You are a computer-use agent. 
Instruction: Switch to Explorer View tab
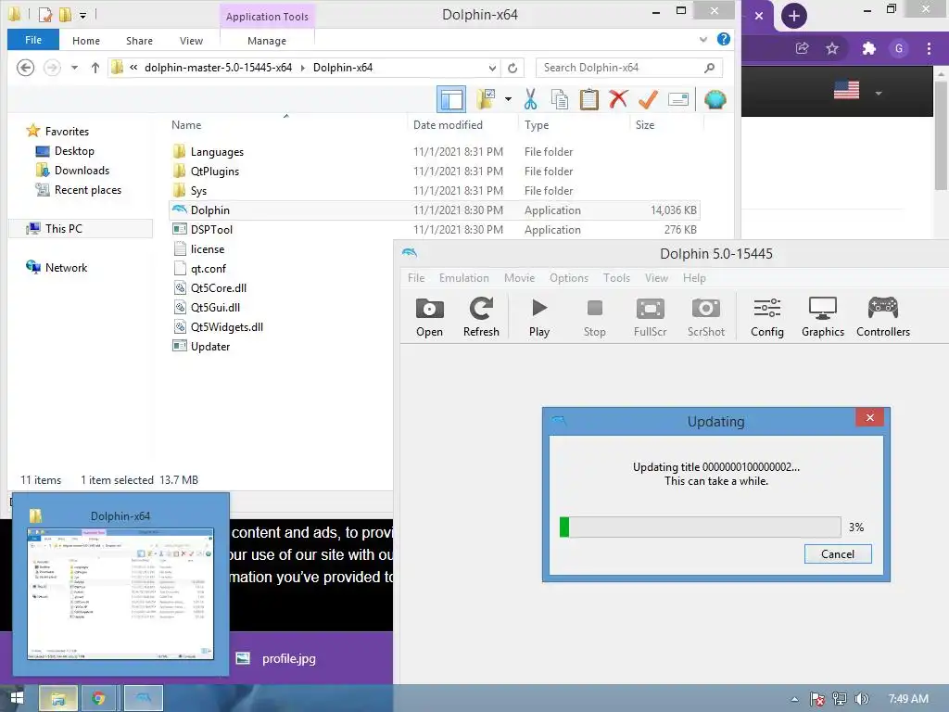191,41
